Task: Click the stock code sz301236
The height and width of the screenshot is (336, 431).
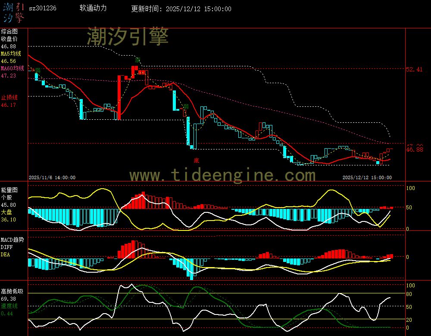Action: [42, 9]
